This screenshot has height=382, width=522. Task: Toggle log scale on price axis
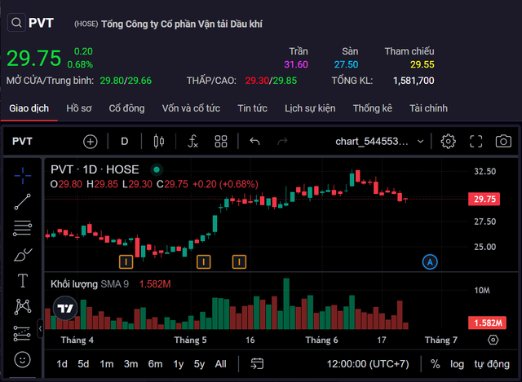click(458, 364)
